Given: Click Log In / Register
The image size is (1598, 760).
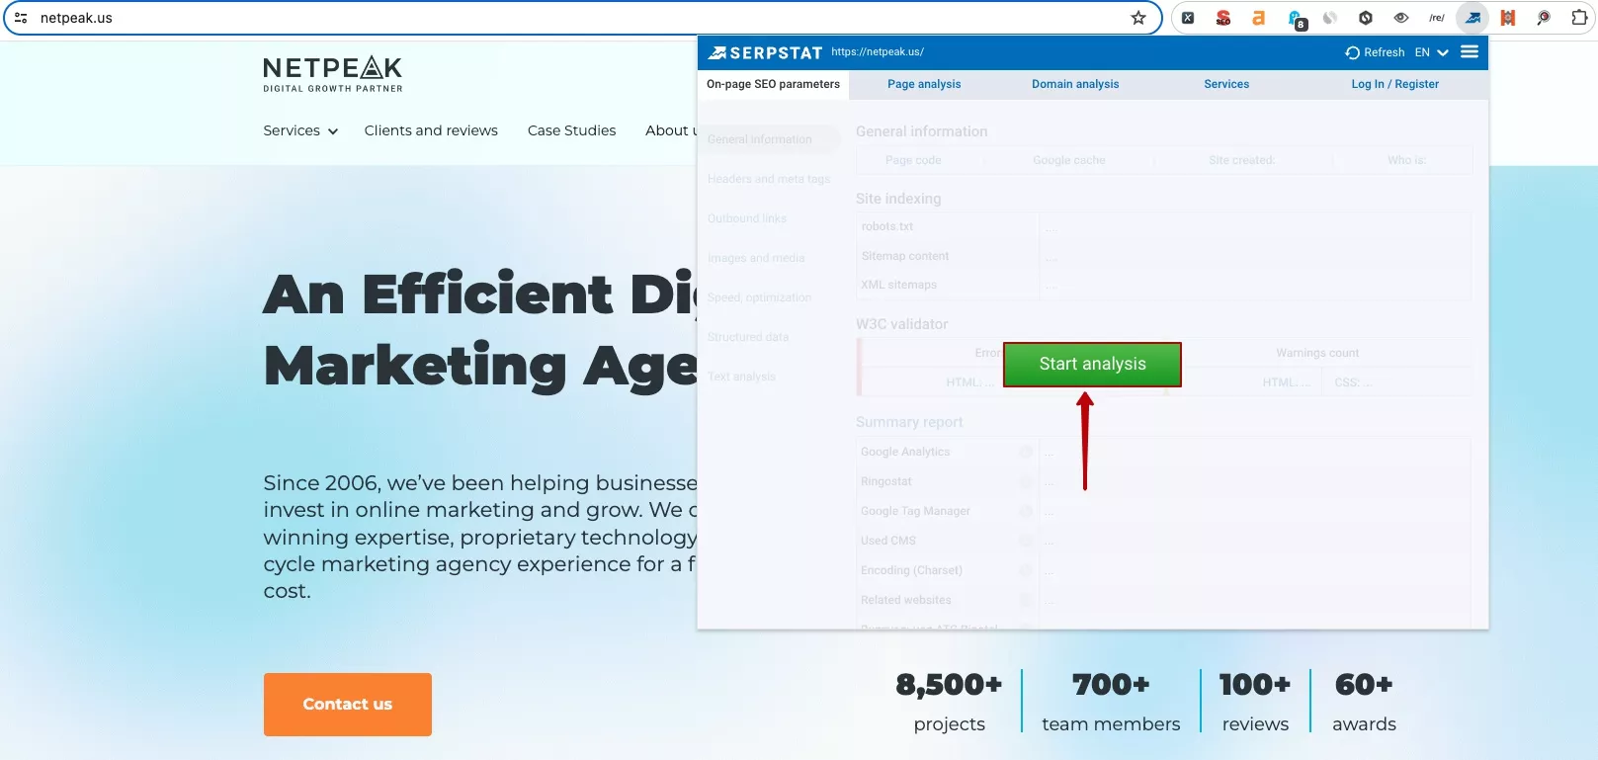Looking at the screenshot, I should (1394, 84).
